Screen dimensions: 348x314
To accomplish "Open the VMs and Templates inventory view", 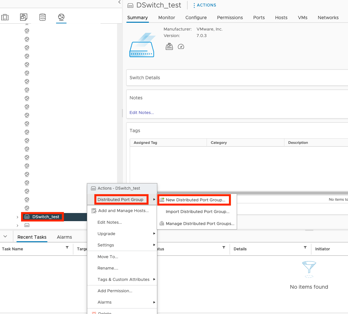I will [x=23, y=17].
